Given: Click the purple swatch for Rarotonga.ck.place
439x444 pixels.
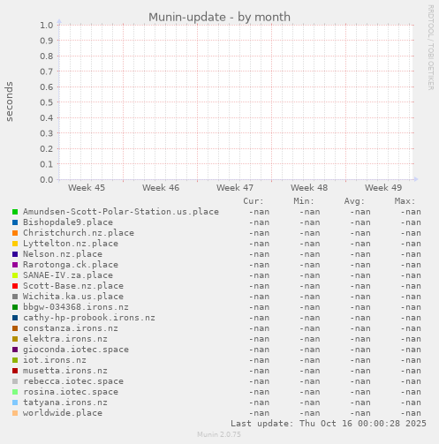Looking at the screenshot, I should pos(15,265).
